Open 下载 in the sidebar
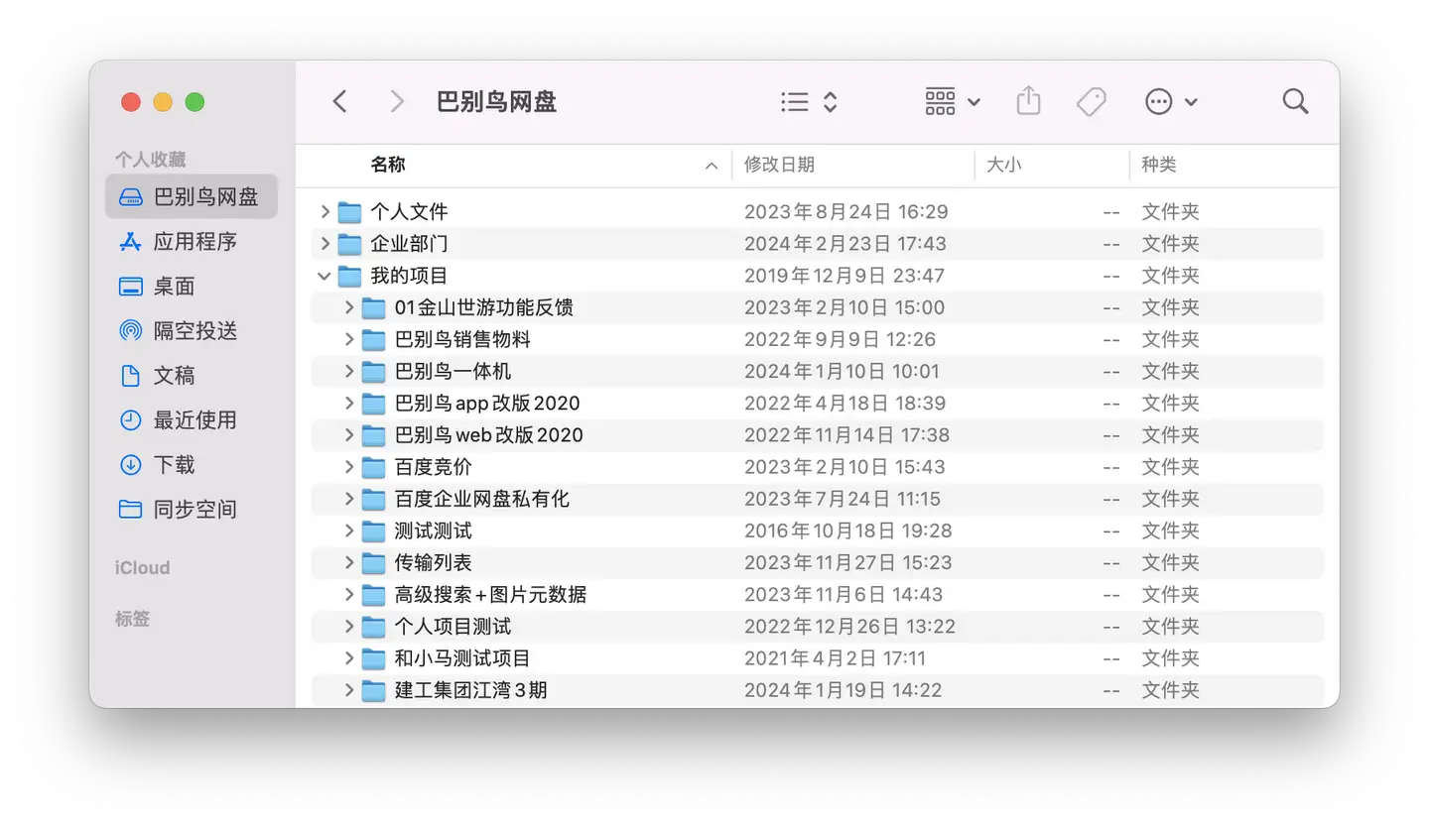 (192, 464)
